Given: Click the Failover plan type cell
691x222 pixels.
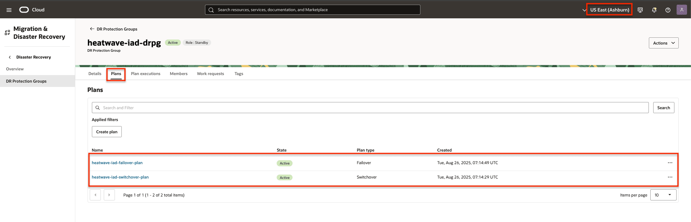Looking at the screenshot, I should [364, 163].
